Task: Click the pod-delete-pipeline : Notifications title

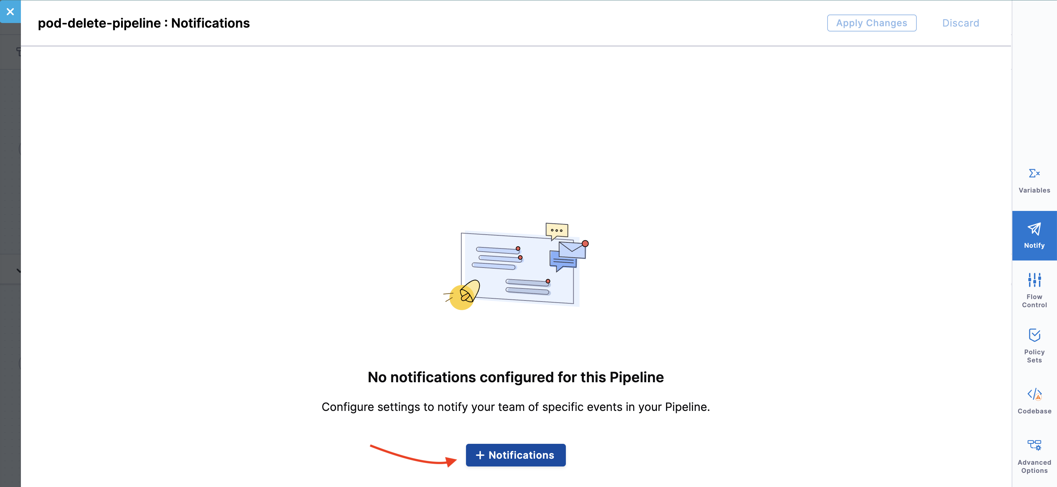Action: tap(144, 23)
